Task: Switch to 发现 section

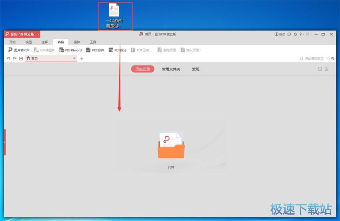Action: point(195,69)
